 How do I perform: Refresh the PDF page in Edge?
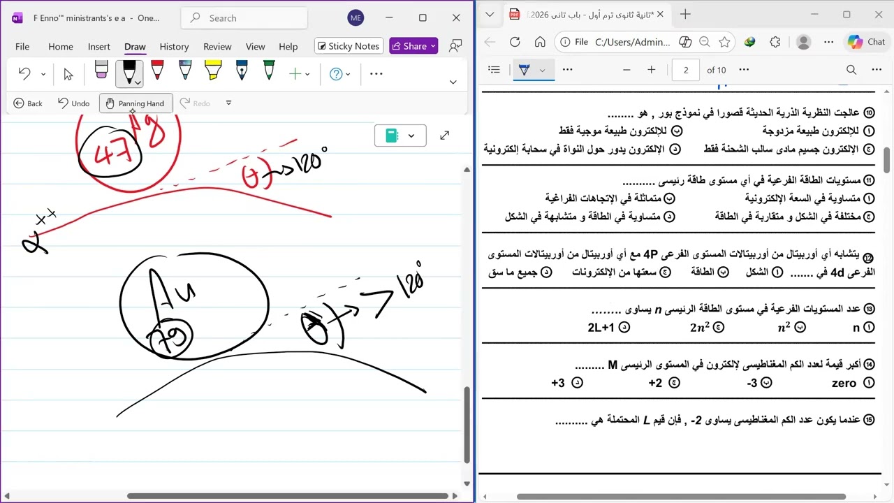click(515, 42)
